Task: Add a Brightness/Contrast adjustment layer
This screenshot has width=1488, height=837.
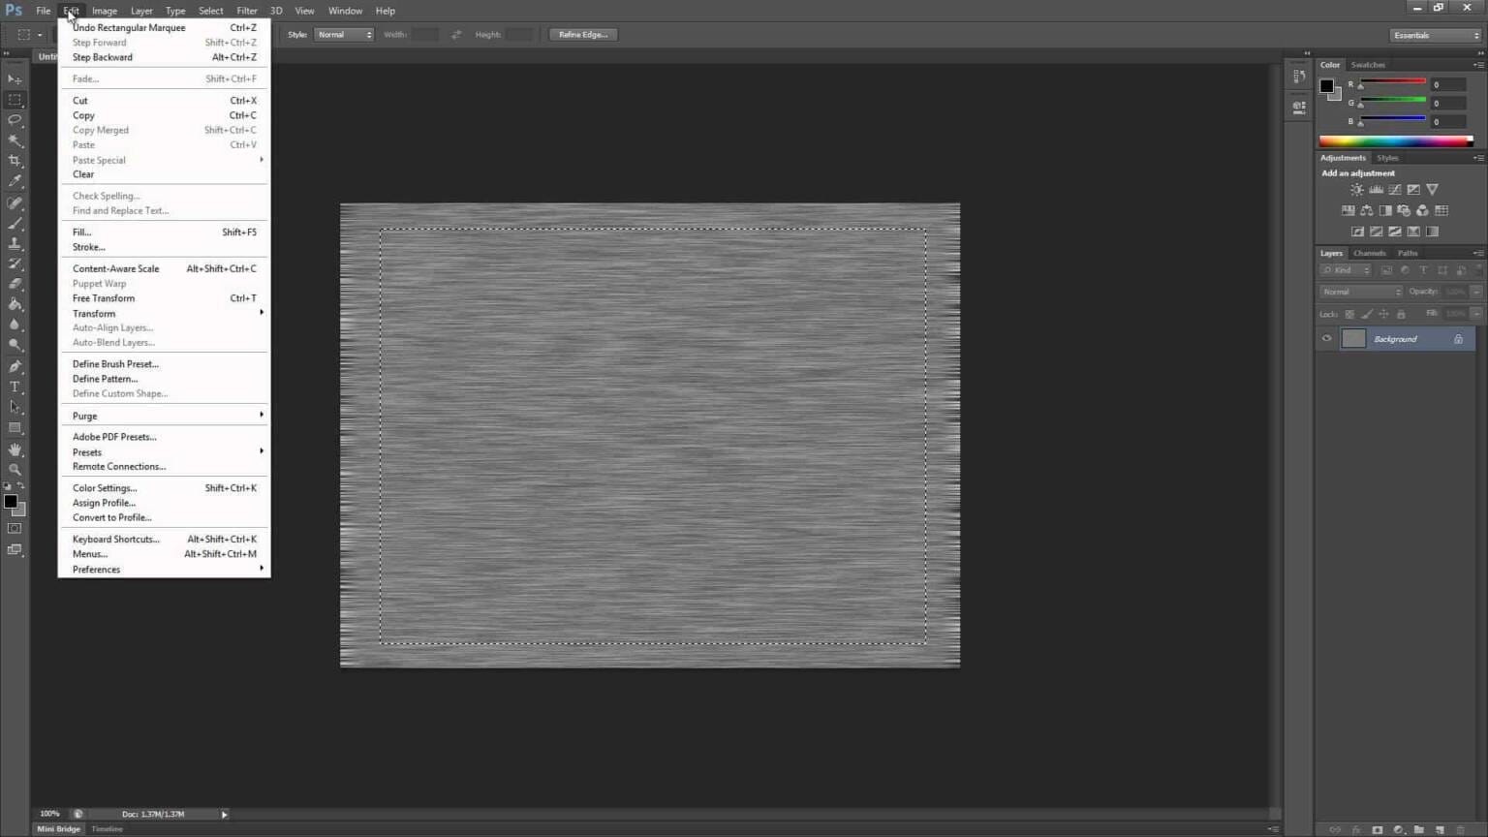Action: pos(1356,189)
